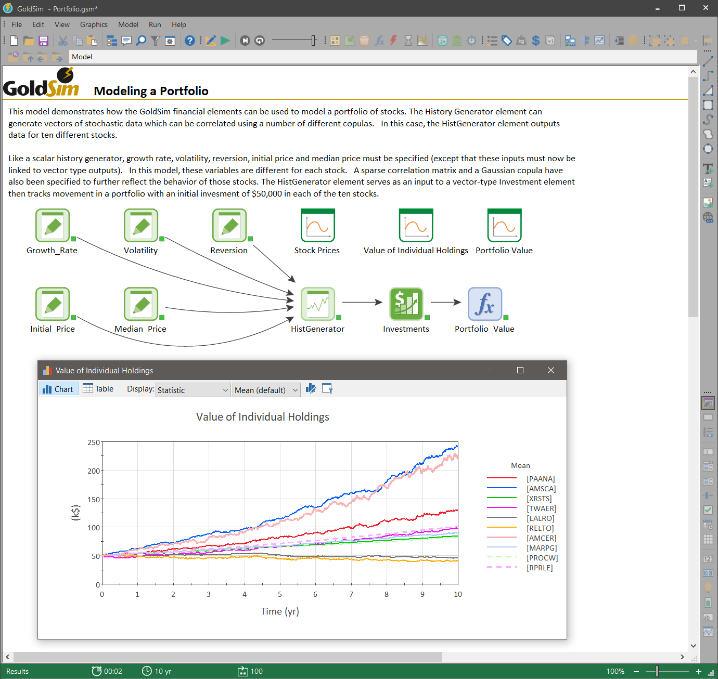Open the Display Statistic dropdown
Screen dimensions: 718x679
click(x=193, y=390)
